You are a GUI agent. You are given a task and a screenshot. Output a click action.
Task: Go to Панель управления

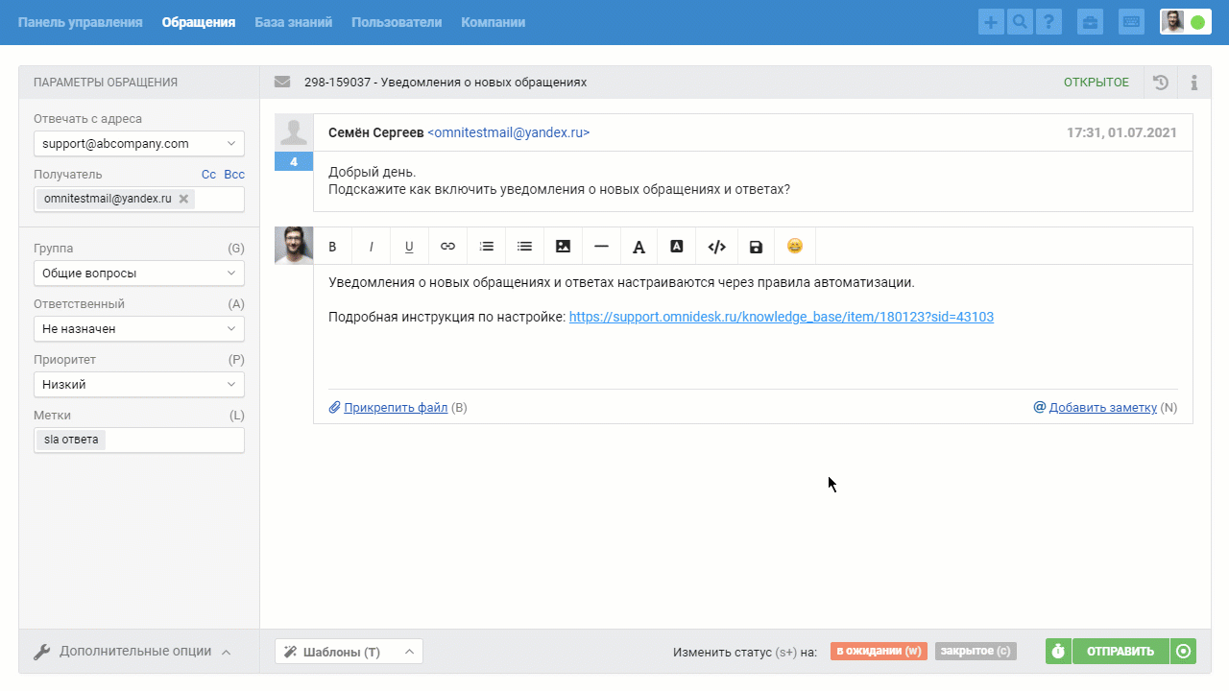pos(80,22)
